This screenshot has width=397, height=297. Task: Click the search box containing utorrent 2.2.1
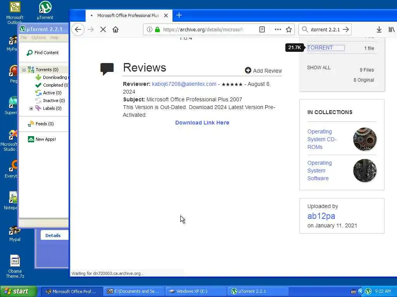[x=325, y=29]
